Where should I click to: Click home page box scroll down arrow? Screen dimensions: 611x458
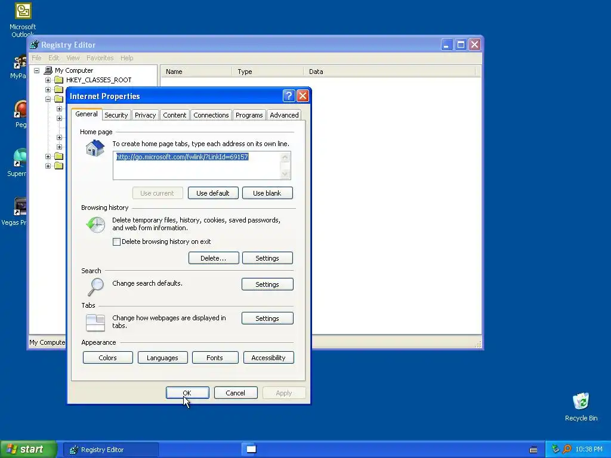[x=285, y=174]
